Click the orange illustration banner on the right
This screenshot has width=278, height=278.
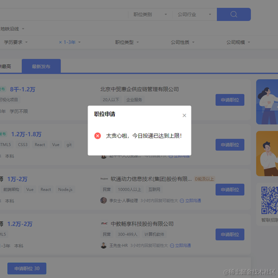267,154
